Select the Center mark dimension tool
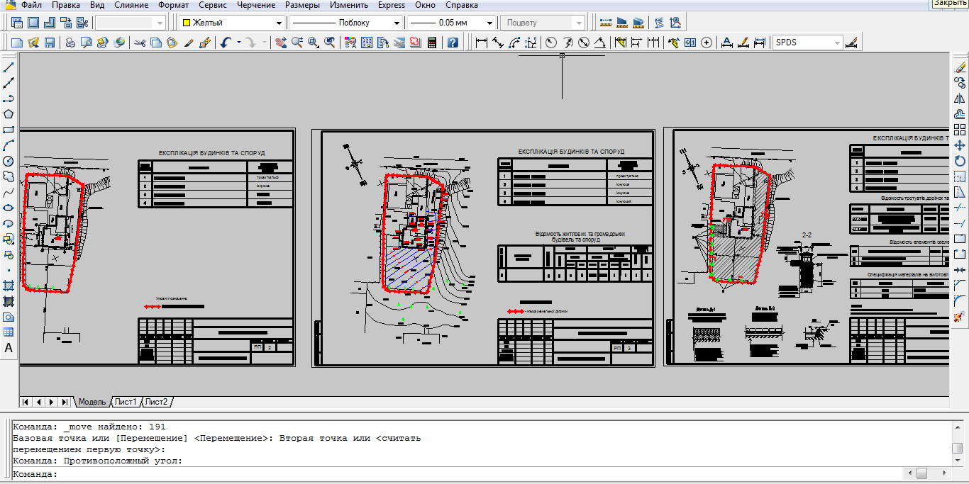Viewport: 969px width, 484px height. [707, 43]
